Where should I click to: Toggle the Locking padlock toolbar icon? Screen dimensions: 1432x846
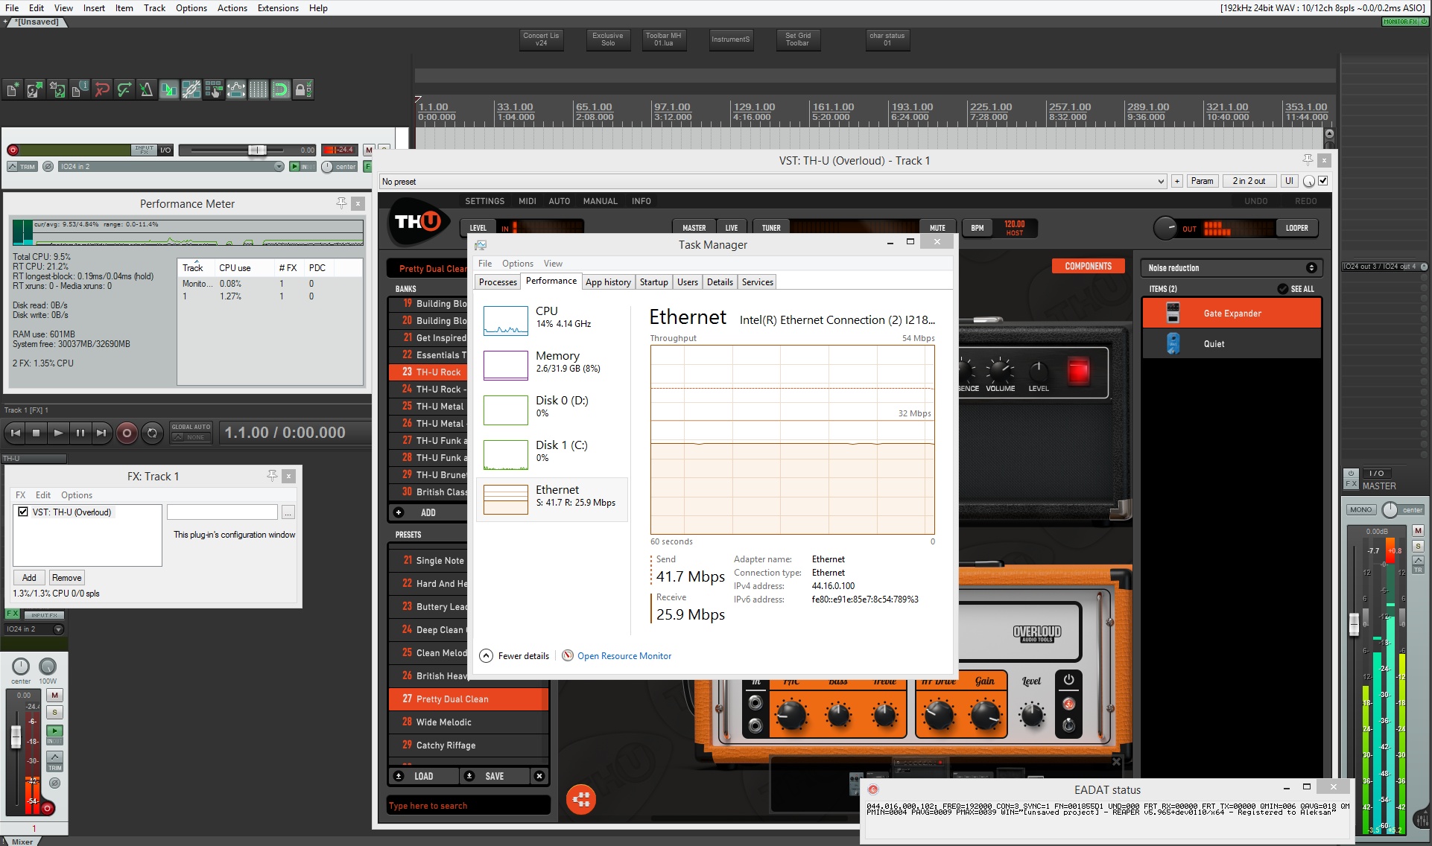[x=302, y=90]
